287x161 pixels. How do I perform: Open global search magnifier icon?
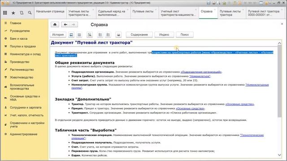tap(30, 13)
